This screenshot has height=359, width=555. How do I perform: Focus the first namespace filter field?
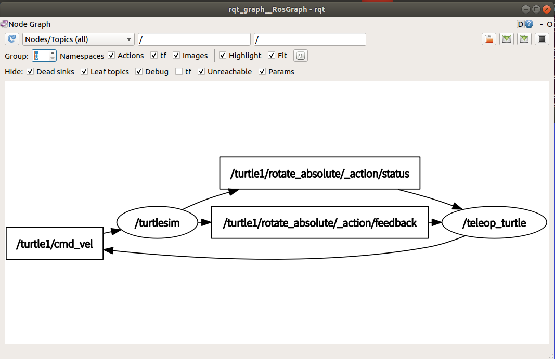(x=194, y=39)
